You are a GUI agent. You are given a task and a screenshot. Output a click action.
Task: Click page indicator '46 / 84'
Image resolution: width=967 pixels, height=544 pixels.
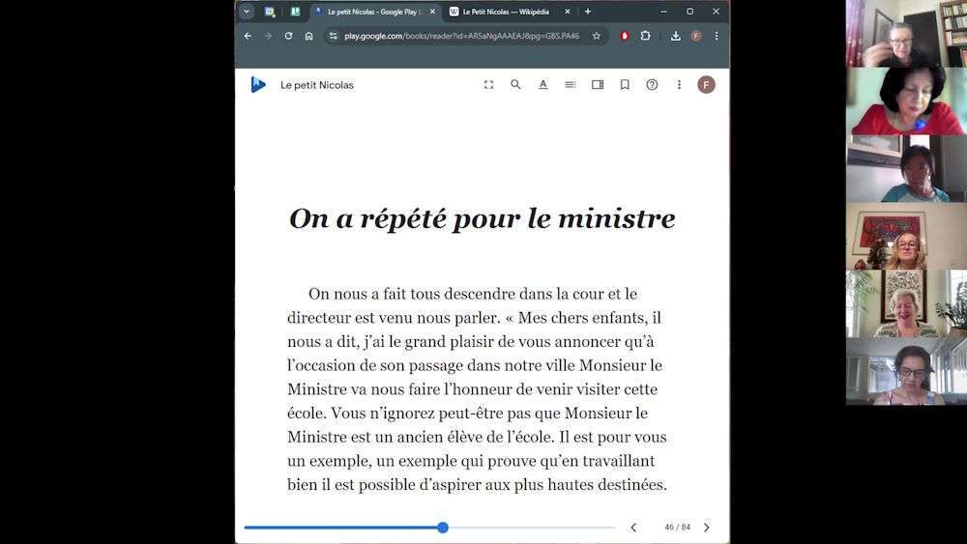click(677, 528)
